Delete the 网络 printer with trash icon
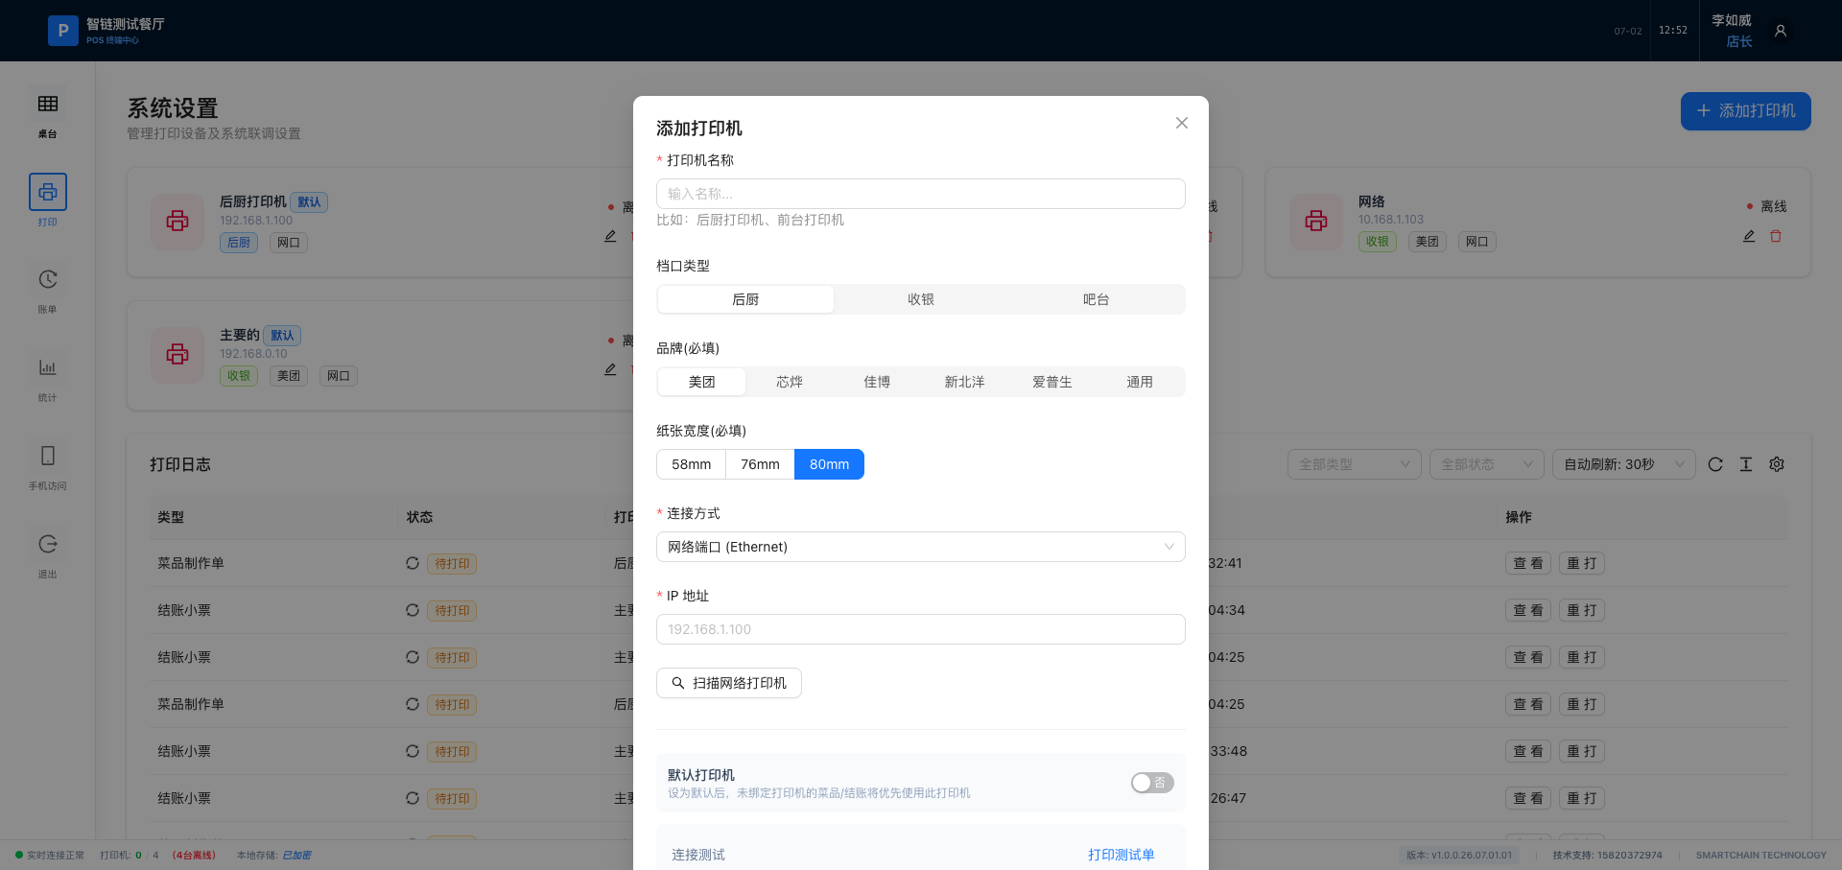This screenshot has height=870, width=1842. [x=1776, y=236]
